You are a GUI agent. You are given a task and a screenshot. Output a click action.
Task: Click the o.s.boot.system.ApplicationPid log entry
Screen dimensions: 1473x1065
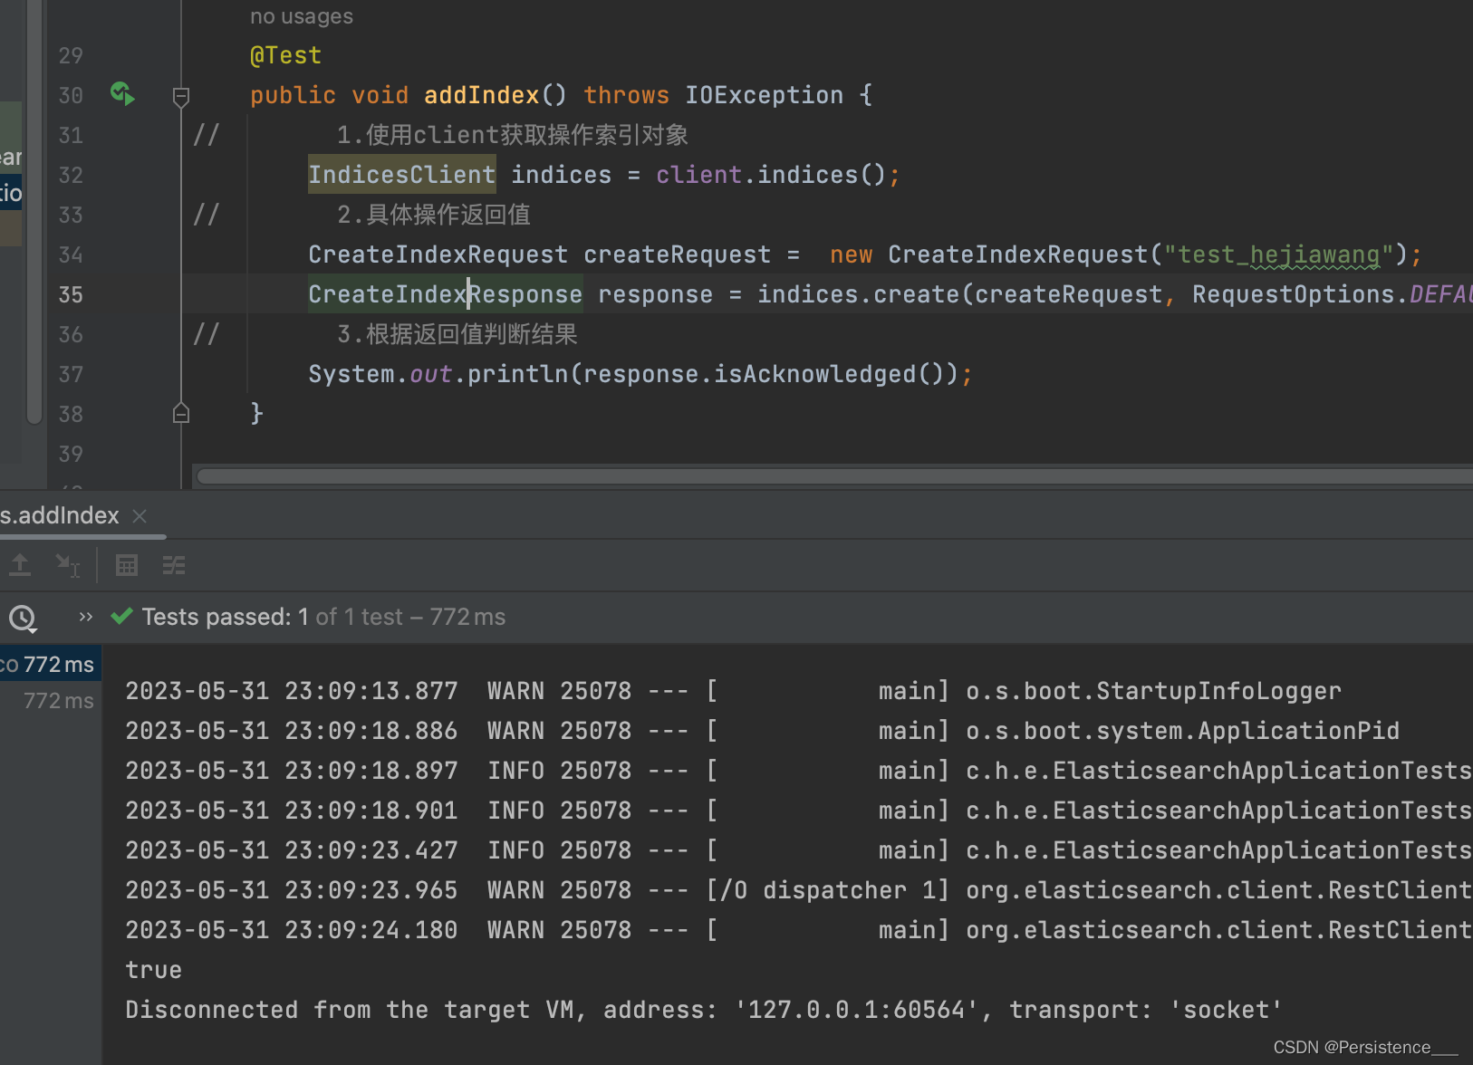pos(762,731)
